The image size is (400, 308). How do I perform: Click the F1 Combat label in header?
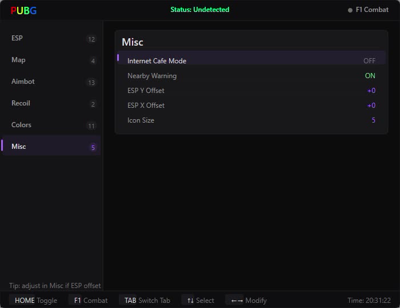click(372, 10)
